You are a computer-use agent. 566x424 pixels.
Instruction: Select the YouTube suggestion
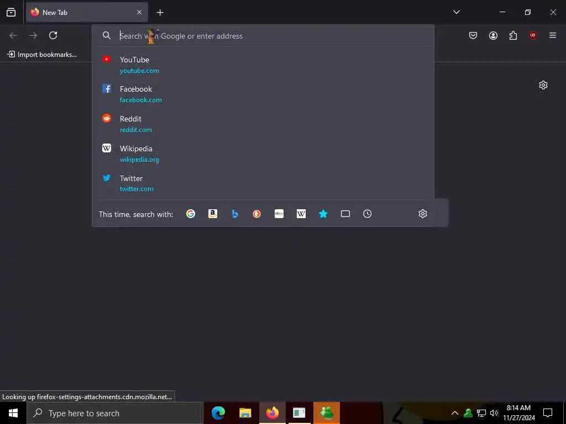[x=263, y=65]
